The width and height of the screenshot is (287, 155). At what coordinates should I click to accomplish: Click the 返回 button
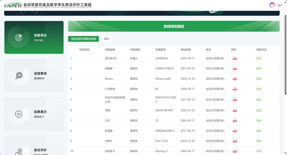[x=106, y=39]
